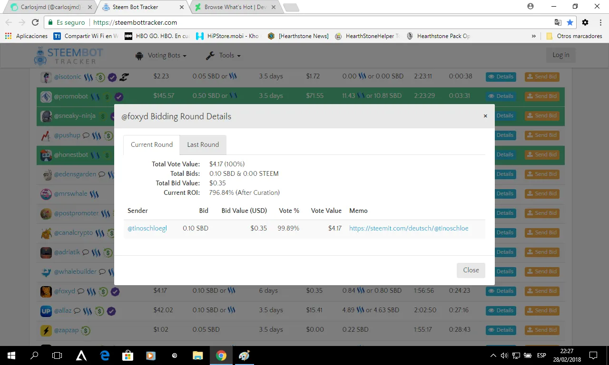Screen dimensions: 609x365
Task: Click the comment bubble icon on @edensgarden
Action: click(101, 174)
